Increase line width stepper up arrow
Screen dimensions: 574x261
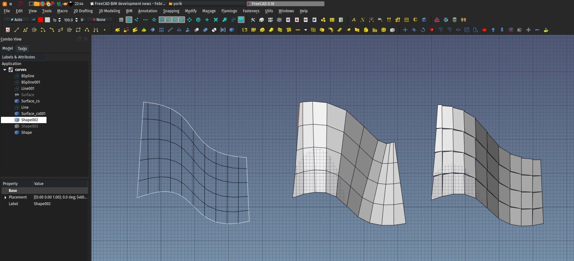59,18
